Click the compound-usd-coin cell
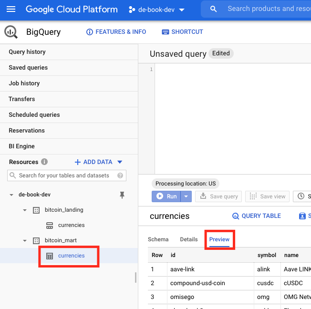 point(210,283)
